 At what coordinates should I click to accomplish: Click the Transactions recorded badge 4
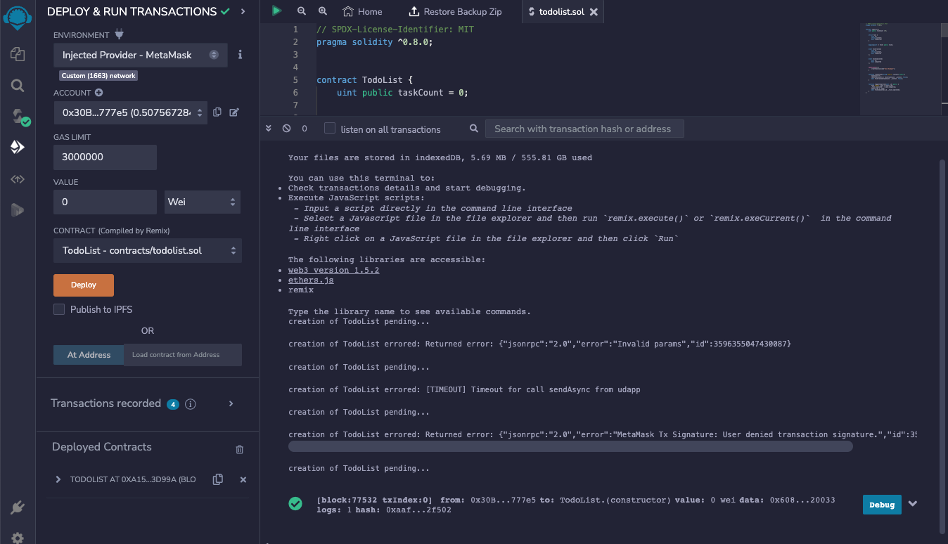tap(173, 404)
